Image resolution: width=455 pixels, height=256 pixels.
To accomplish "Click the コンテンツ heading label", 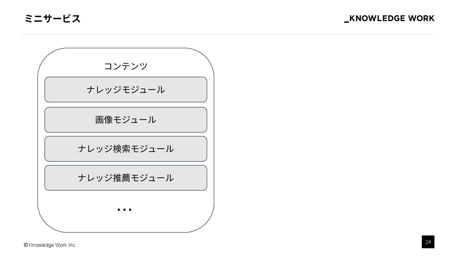I will coord(126,66).
